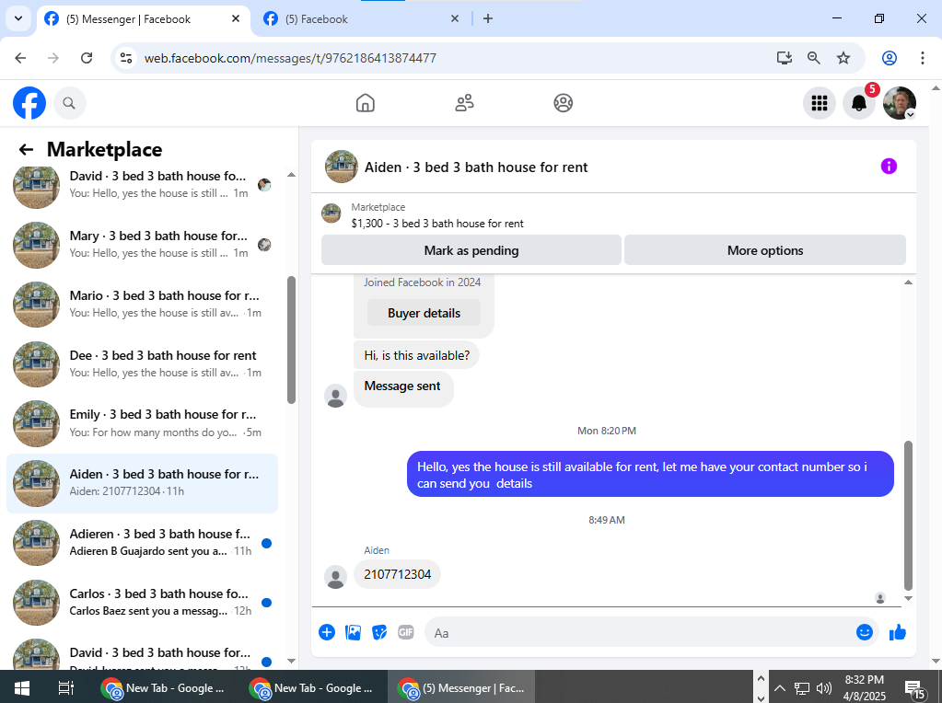Screen dimensions: 942x703
Task: Click the message input field Aa
Action: 640,633
